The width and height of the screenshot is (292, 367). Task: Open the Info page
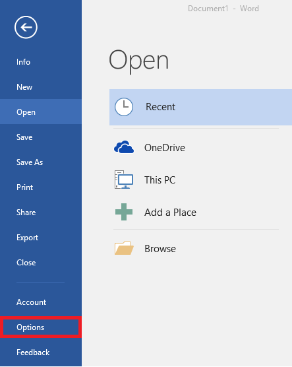point(41,62)
